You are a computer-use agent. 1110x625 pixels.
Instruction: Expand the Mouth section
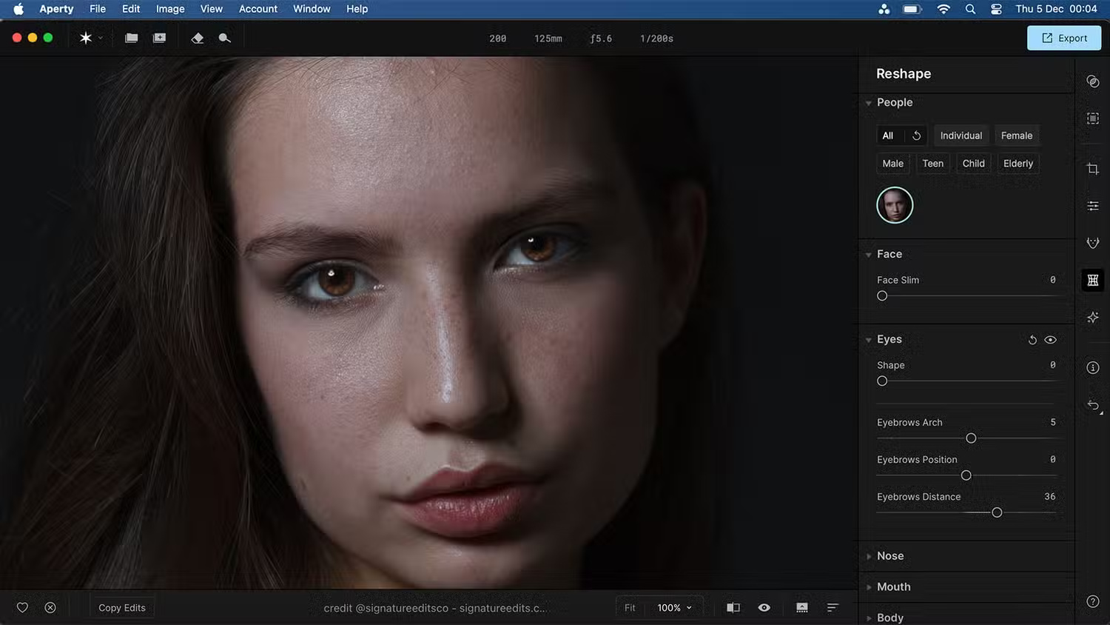[x=893, y=586]
